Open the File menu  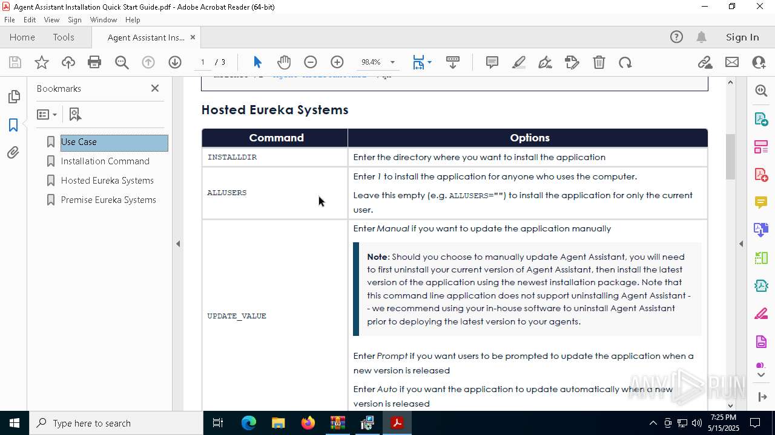point(10,20)
